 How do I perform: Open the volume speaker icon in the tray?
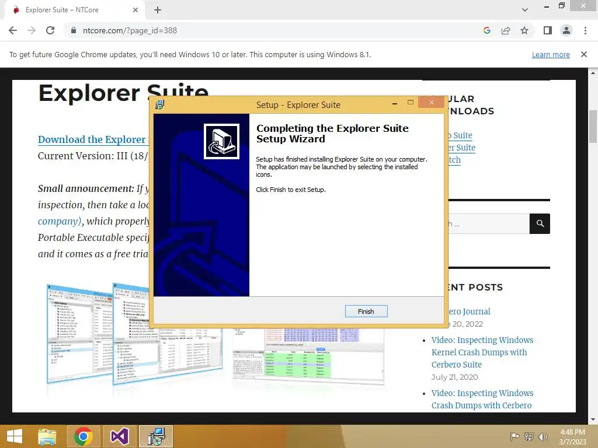pyautogui.click(x=543, y=436)
